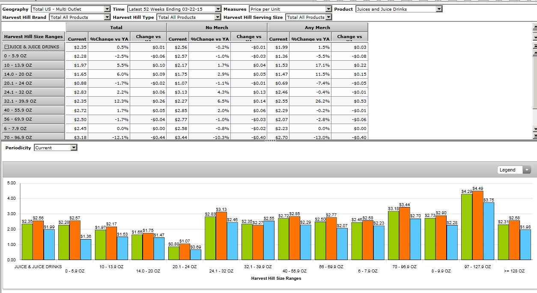Open the chart Legend dropdown

click(x=527, y=170)
